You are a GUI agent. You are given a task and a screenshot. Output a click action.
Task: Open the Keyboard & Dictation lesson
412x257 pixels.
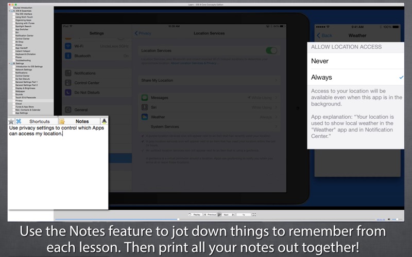(x=25, y=54)
